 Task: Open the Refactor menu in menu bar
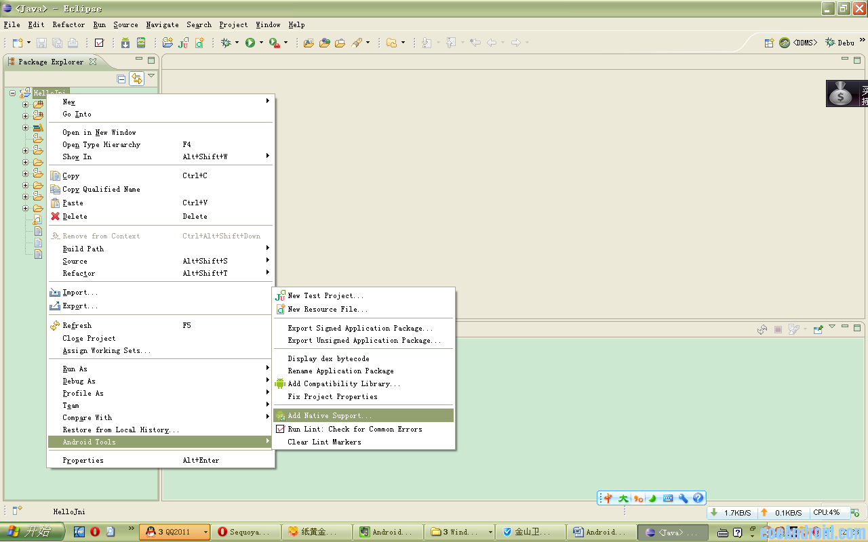(x=68, y=24)
